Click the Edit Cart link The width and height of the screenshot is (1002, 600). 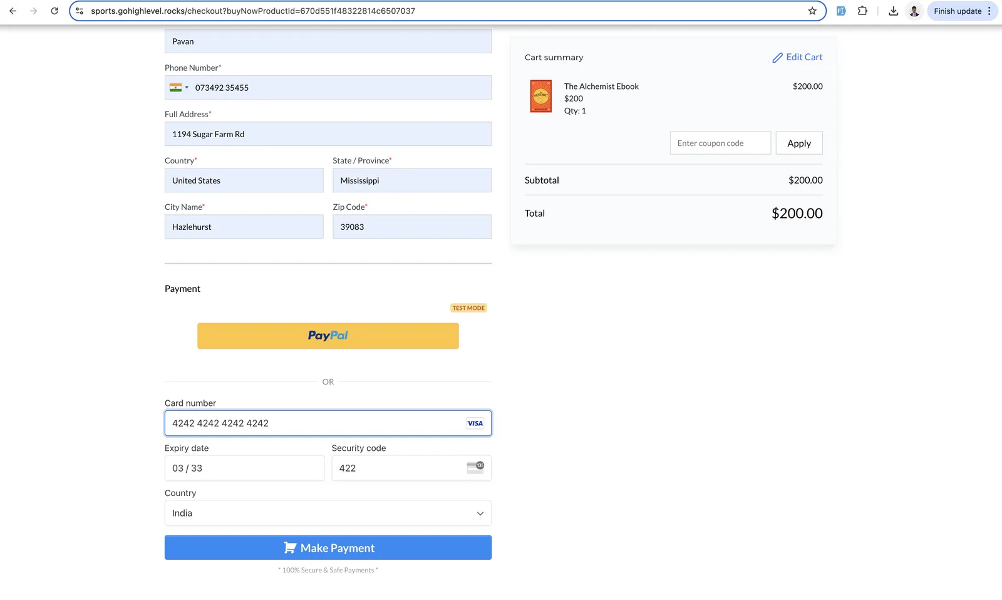click(x=797, y=57)
